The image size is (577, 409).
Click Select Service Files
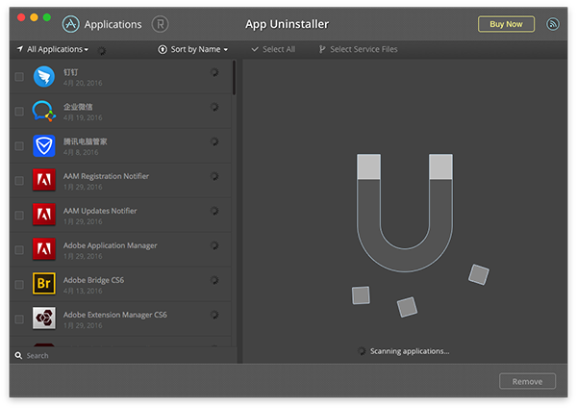click(x=358, y=49)
